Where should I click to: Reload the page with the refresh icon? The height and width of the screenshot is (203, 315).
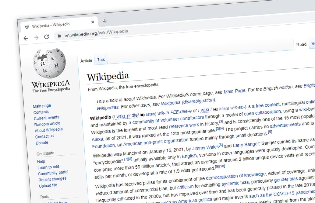47,37
